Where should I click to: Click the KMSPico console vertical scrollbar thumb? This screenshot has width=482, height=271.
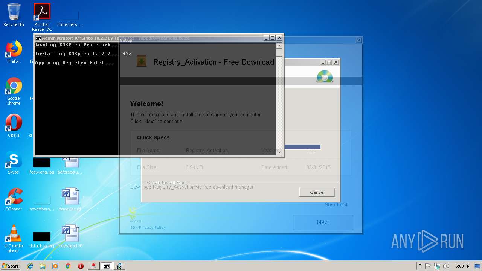[279, 52]
